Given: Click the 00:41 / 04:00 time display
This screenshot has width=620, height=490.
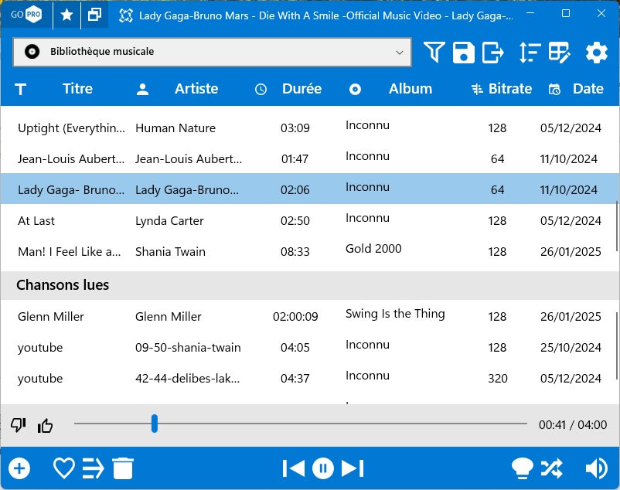Looking at the screenshot, I should [x=573, y=425].
